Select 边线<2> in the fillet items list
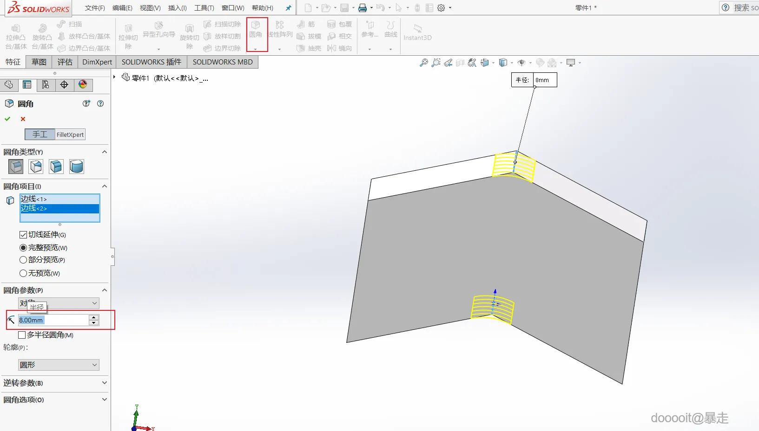759x431 pixels. (59, 208)
